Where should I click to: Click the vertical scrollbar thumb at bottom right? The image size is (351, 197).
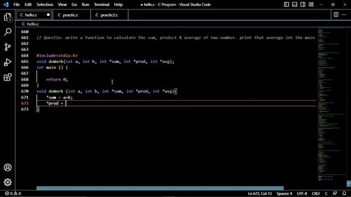(349, 183)
